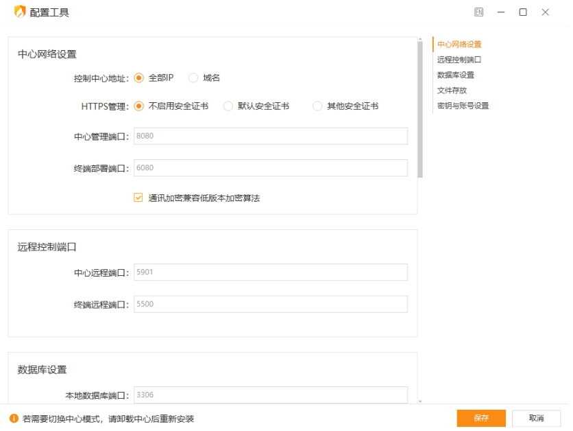Click the 取消 button
Viewport: 573px width, 431px height.
537,418
